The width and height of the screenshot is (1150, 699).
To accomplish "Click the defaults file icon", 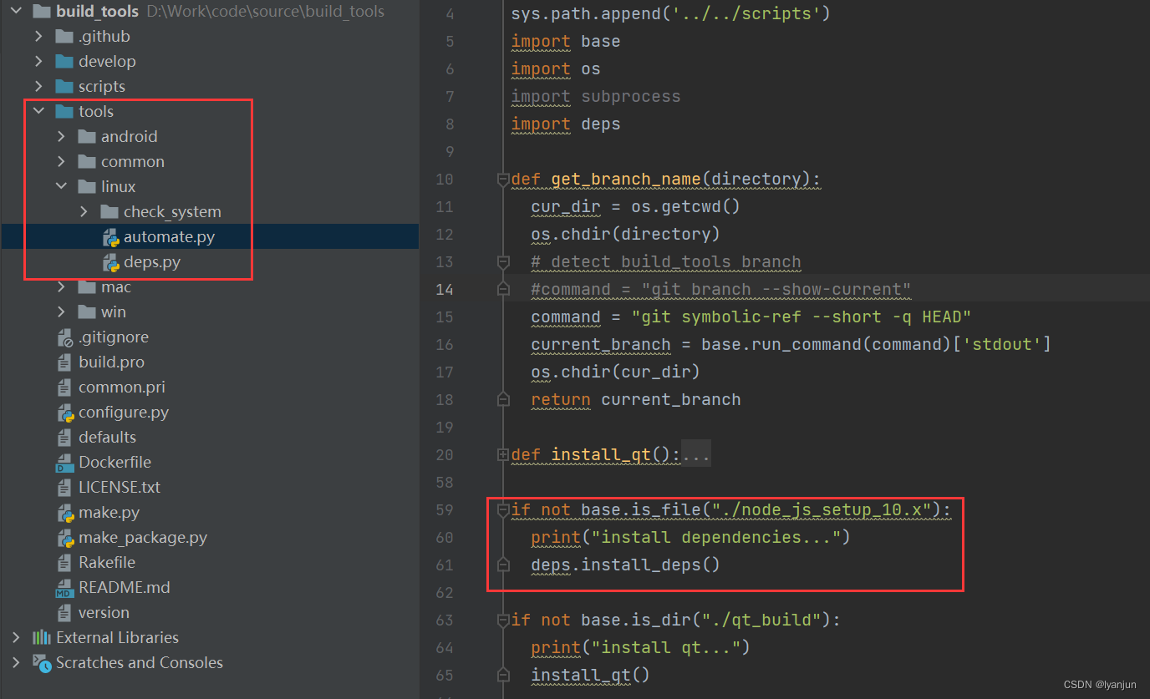I will pyautogui.click(x=65, y=438).
